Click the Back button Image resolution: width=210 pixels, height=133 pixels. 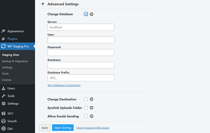click(x=45, y=128)
